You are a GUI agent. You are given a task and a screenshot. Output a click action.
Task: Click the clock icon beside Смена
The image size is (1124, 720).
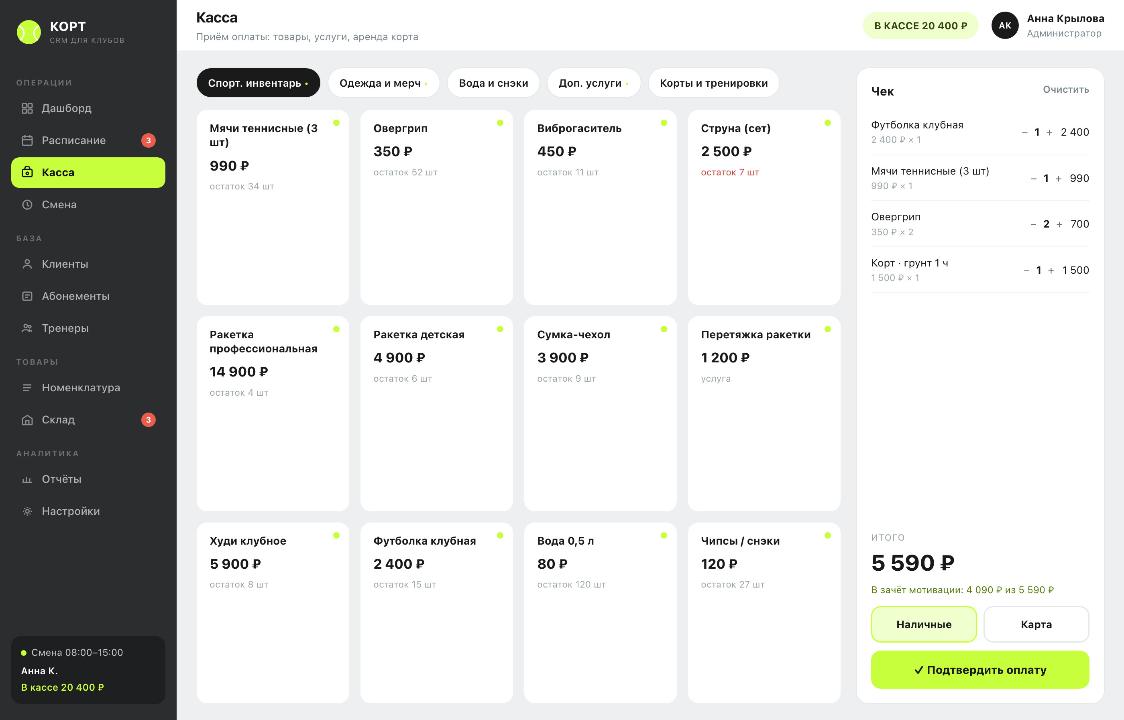pos(27,205)
